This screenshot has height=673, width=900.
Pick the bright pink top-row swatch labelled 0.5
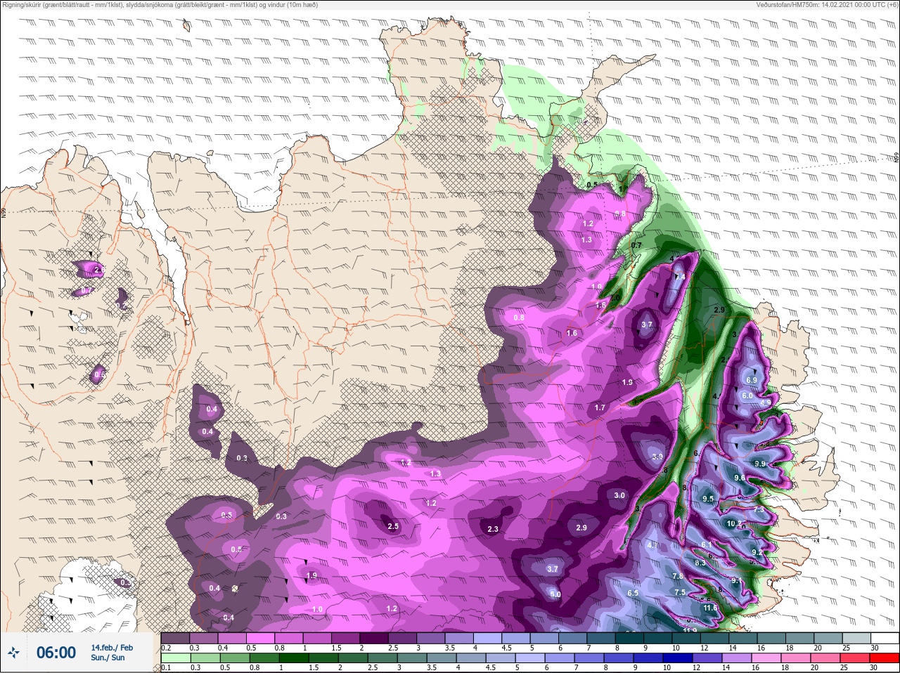pyautogui.click(x=262, y=638)
